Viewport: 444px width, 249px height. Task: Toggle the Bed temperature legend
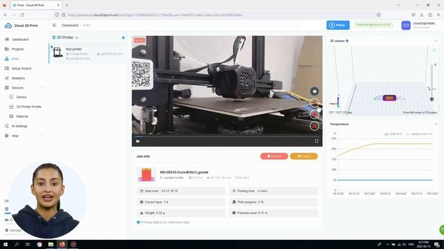(x=393, y=134)
